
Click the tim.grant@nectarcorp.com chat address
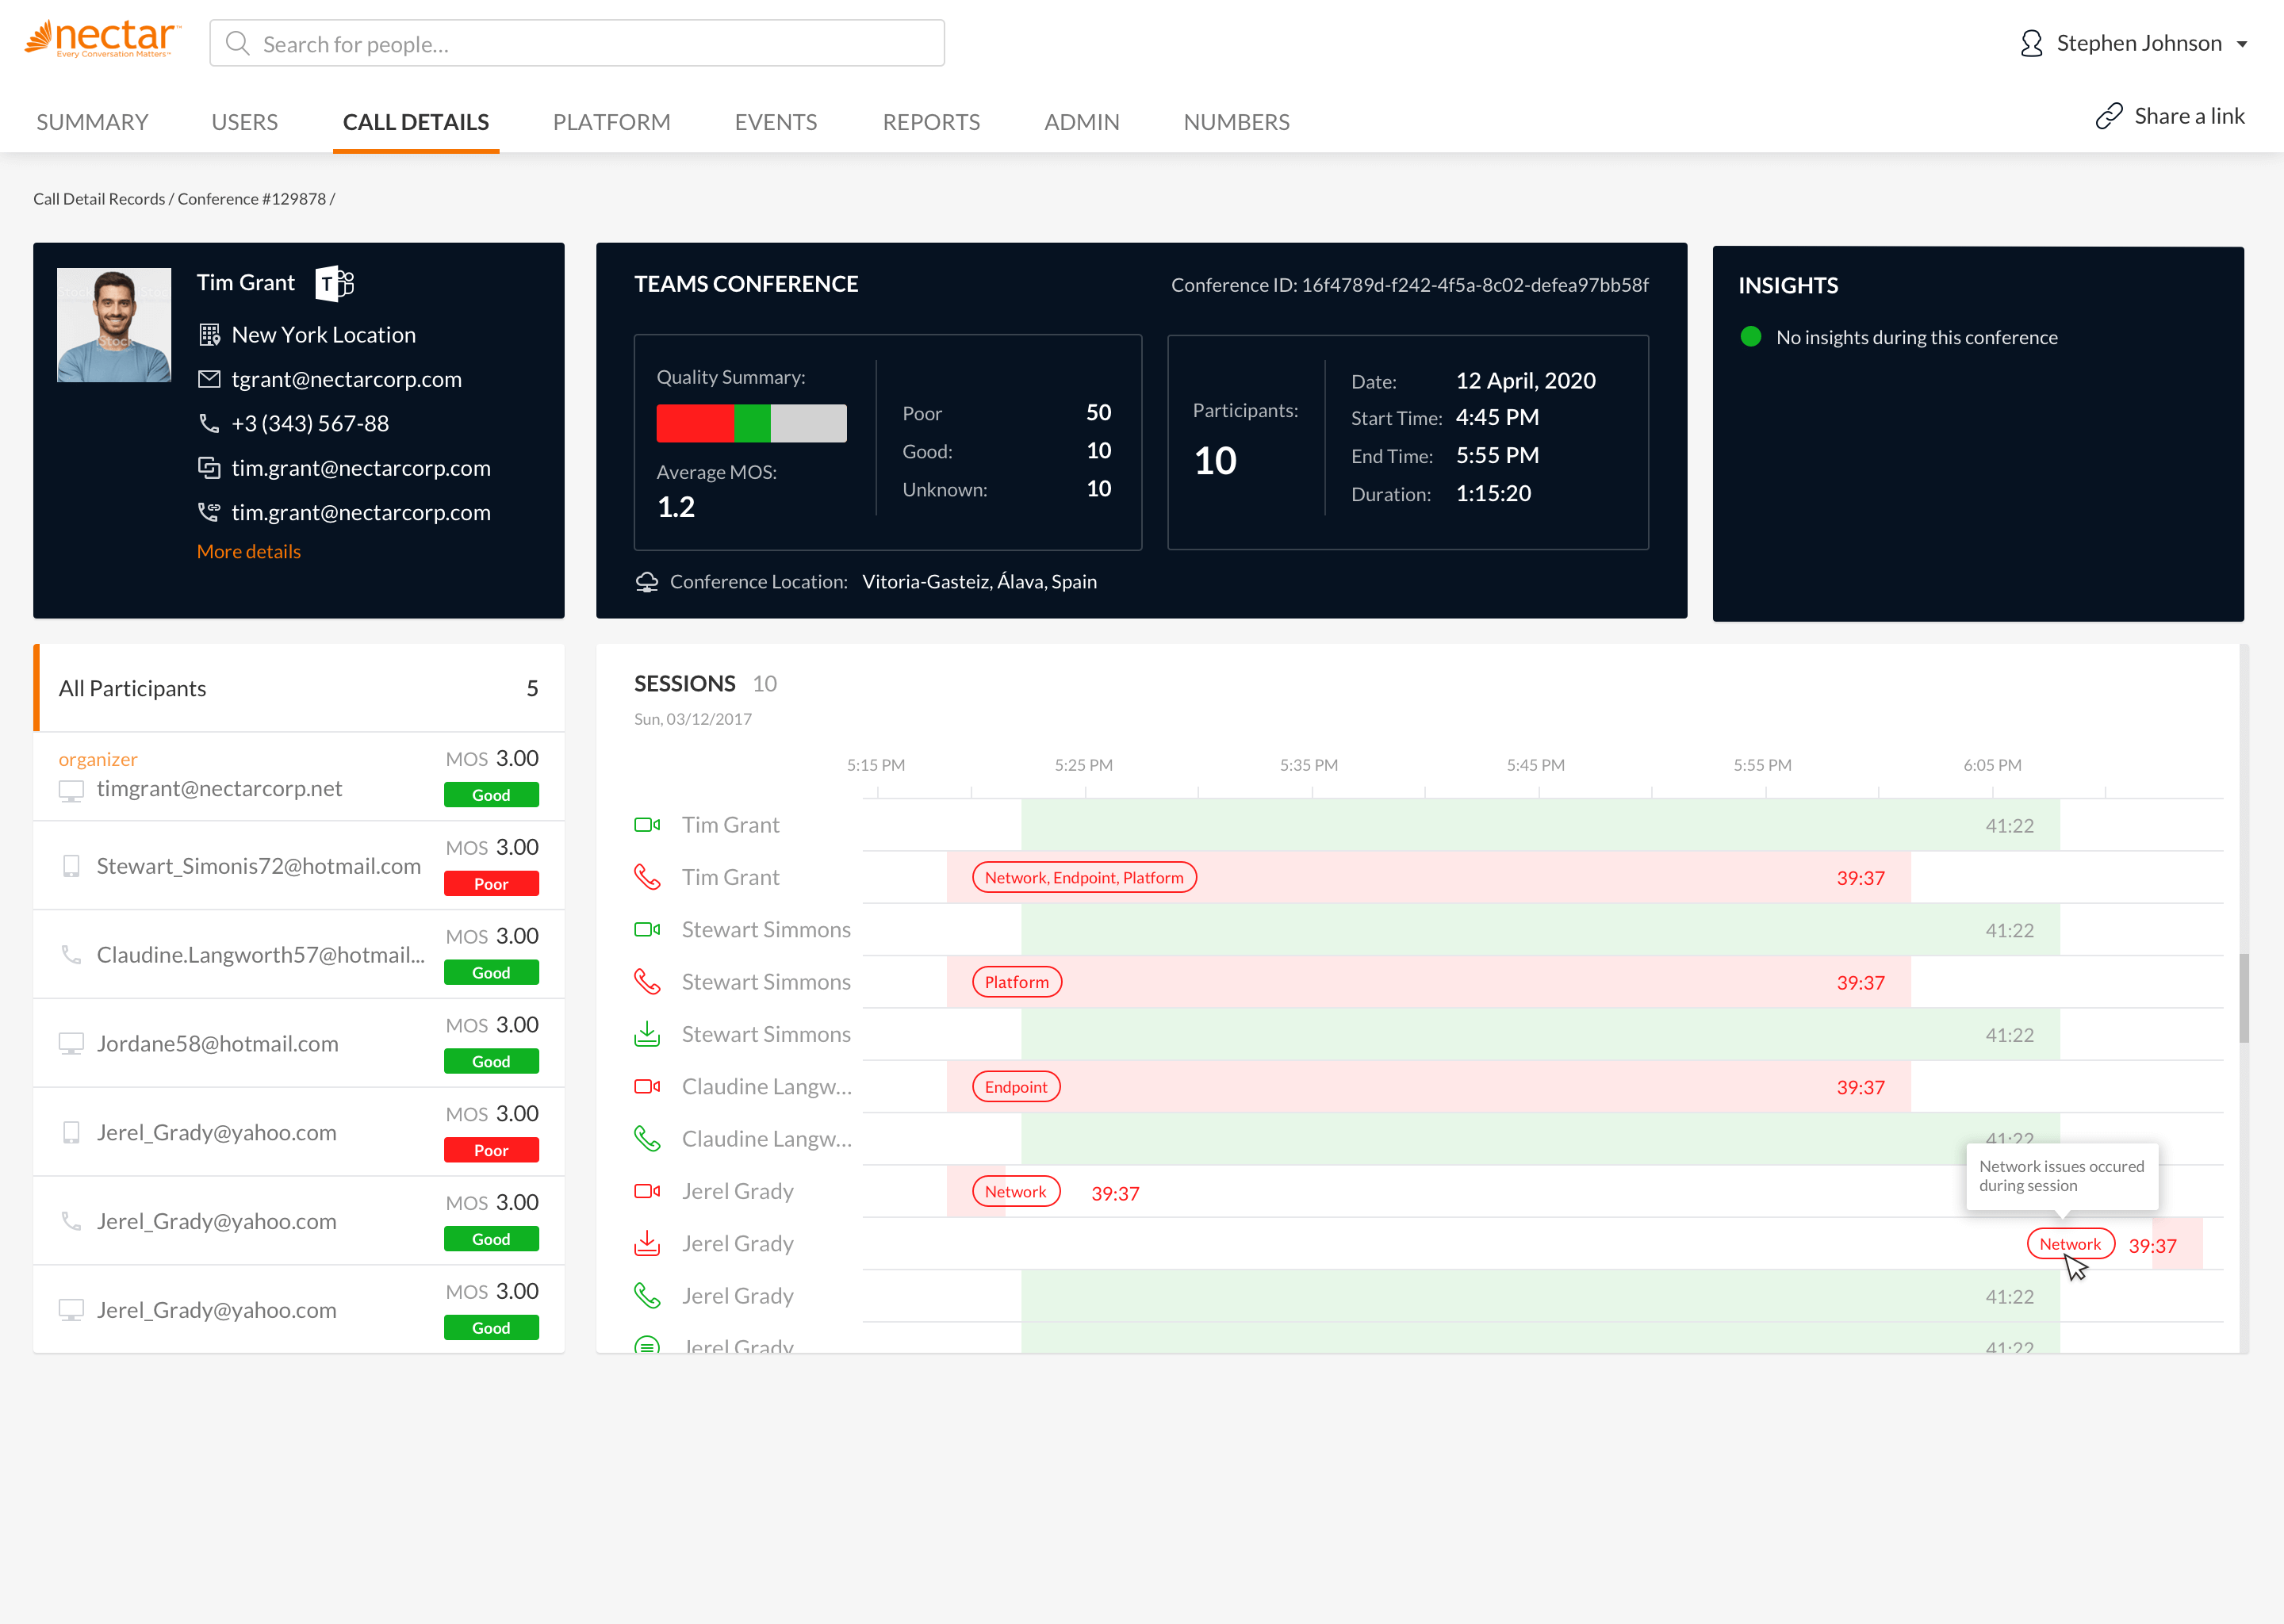361,468
